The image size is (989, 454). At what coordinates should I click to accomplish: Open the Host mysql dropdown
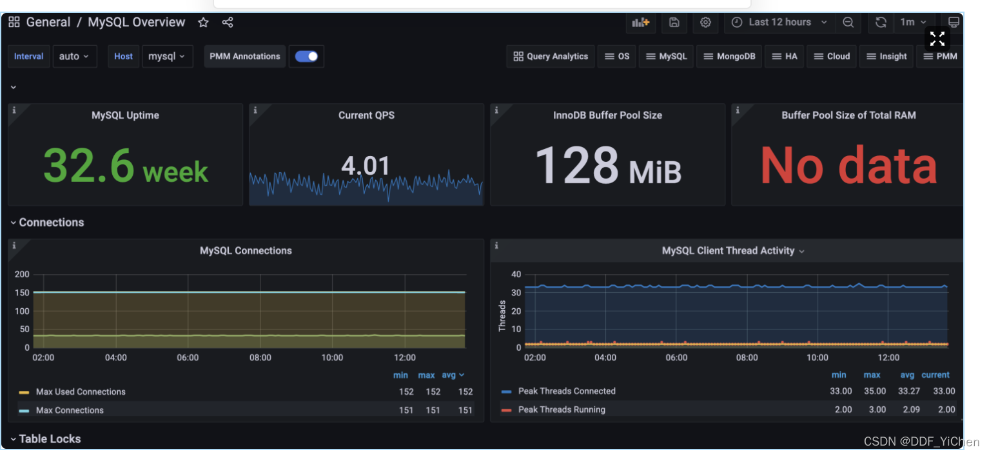point(167,56)
